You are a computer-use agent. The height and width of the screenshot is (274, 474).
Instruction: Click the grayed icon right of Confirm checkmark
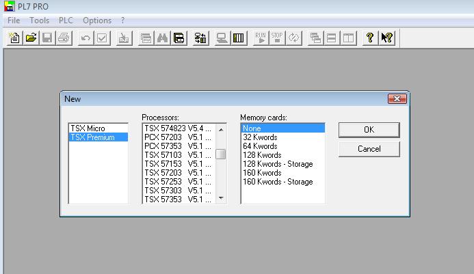coord(124,38)
